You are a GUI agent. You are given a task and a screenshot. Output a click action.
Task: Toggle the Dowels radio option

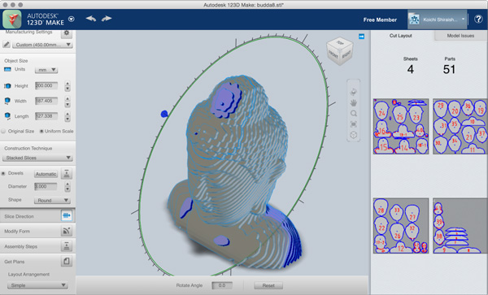(3, 173)
